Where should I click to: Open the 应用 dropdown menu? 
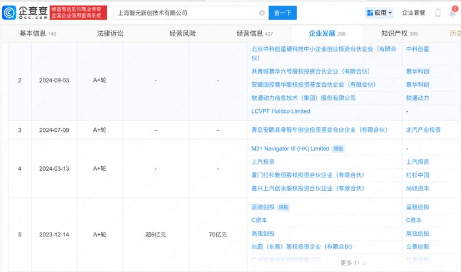[380, 13]
